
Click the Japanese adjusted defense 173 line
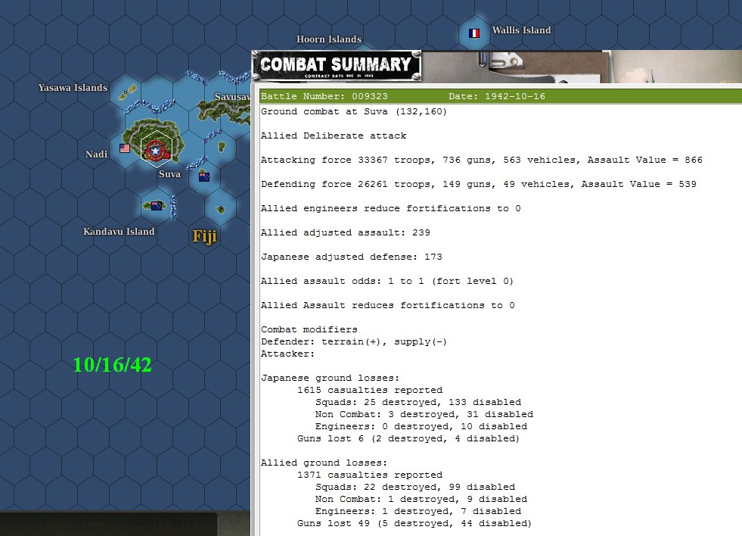[352, 257]
